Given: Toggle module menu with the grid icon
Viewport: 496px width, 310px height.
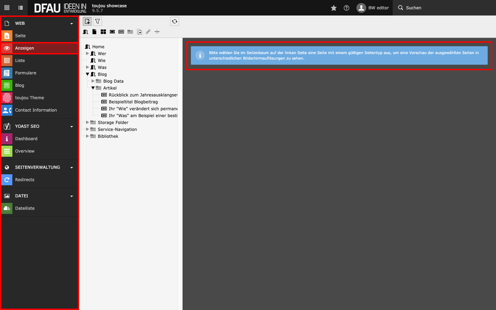Looking at the screenshot, I should click(7, 8).
